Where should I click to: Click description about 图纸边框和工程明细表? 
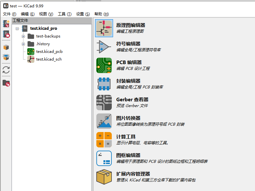point(162,162)
